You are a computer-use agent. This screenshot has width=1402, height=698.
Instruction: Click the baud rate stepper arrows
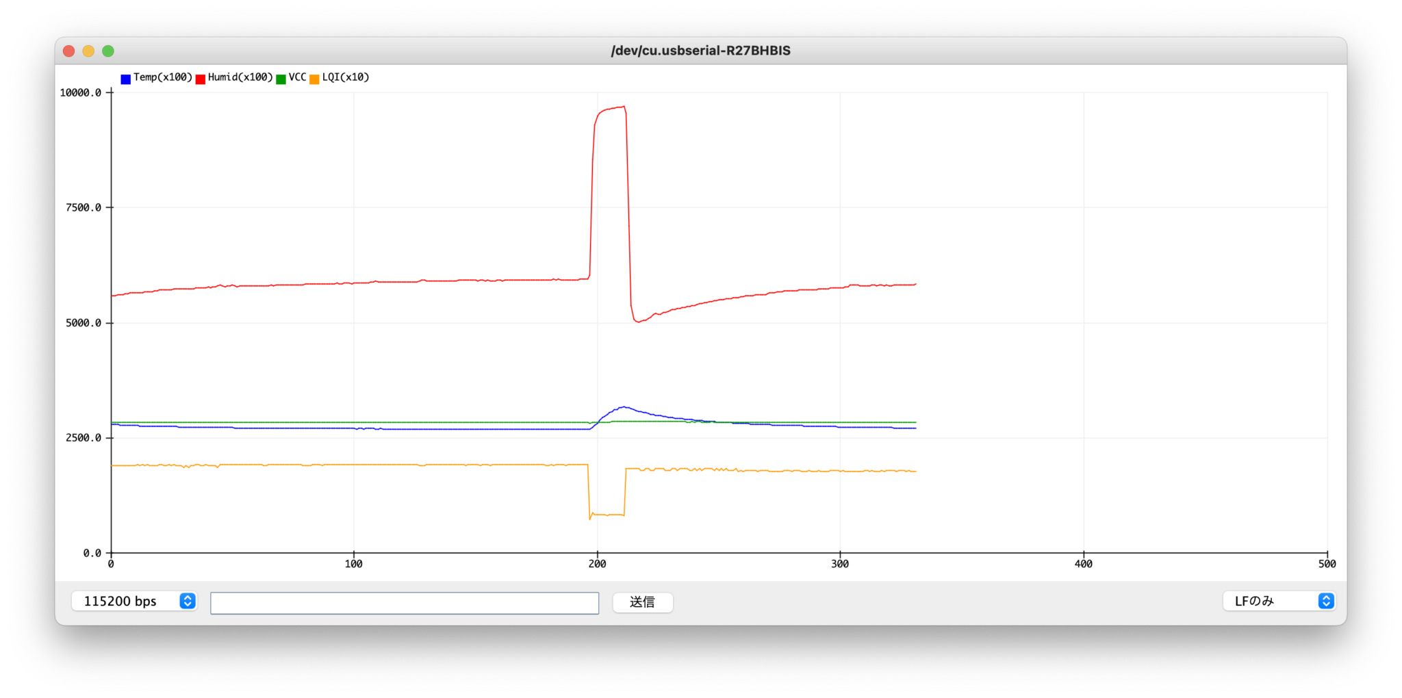click(187, 602)
